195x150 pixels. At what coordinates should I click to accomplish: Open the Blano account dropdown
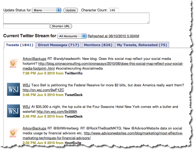(46, 10)
